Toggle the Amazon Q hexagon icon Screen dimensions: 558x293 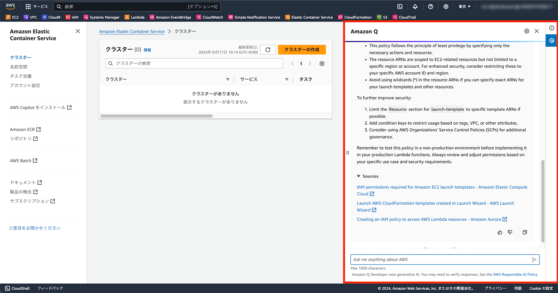[552, 41]
